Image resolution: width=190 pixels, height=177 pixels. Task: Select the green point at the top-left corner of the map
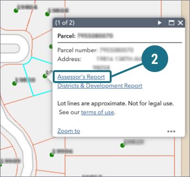click(x=16, y=10)
